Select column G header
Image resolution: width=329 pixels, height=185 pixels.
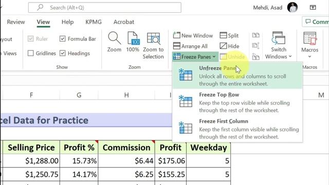(79, 95)
